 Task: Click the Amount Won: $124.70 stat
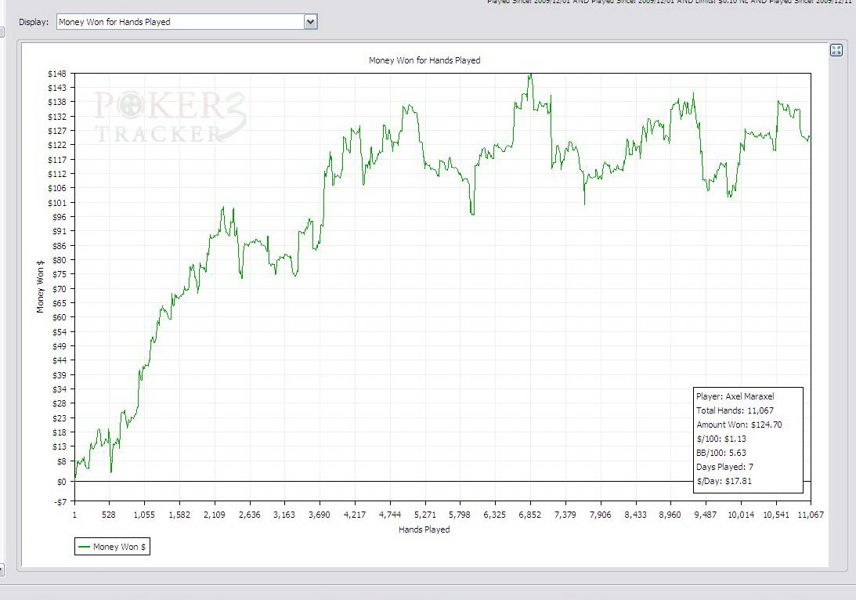click(739, 425)
